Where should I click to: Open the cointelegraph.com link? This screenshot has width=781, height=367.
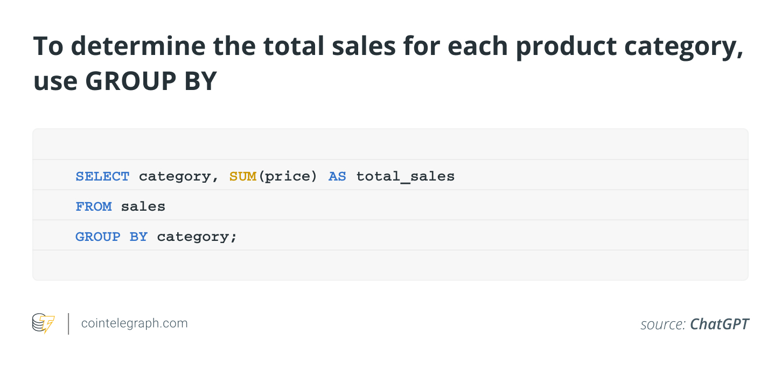(134, 323)
